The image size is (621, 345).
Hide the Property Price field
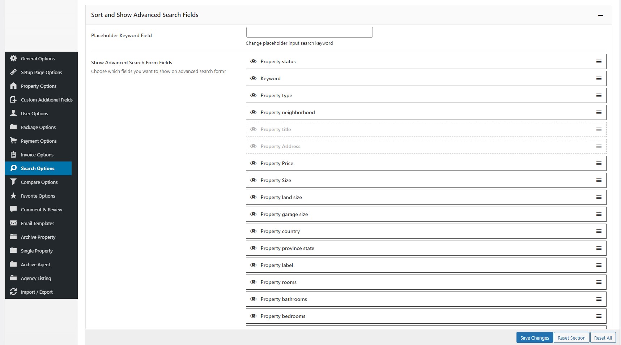pos(254,163)
